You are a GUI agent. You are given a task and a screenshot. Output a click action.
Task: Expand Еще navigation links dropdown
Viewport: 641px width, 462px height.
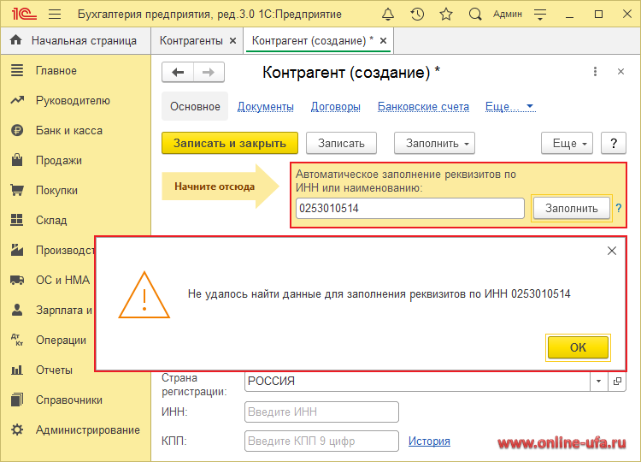click(509, 106)
